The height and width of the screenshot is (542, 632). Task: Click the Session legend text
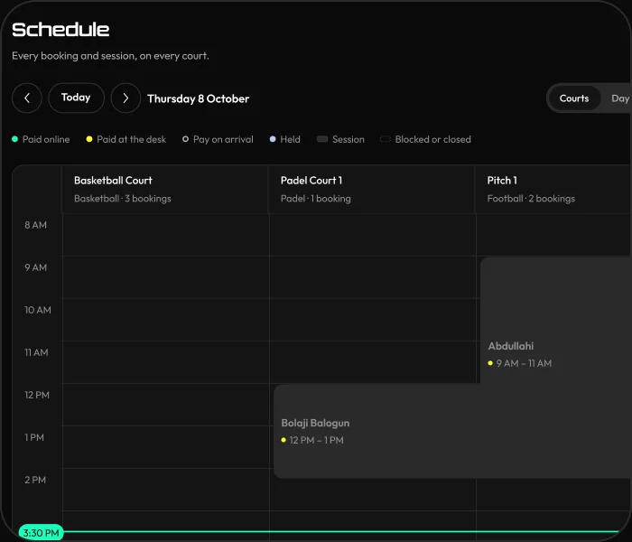coord(349,139)
